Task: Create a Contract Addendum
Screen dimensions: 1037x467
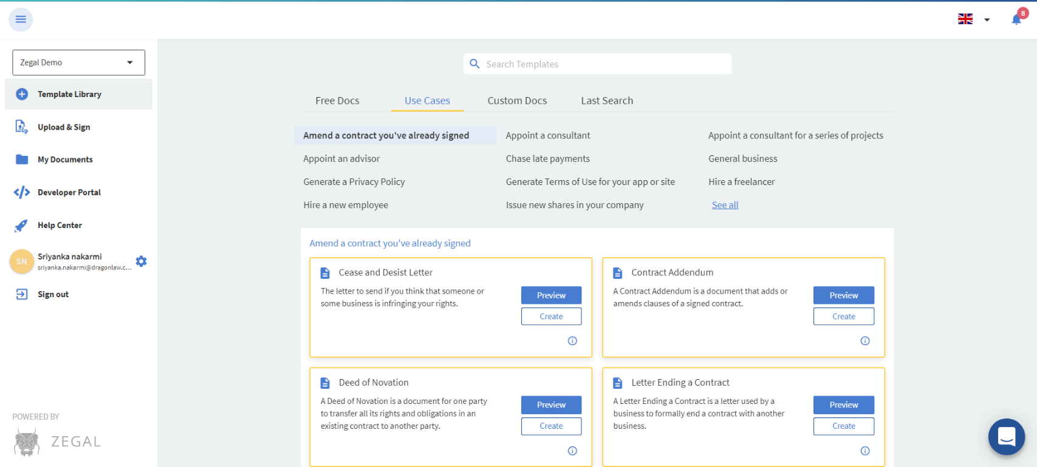Action: (x=844, y=317)
